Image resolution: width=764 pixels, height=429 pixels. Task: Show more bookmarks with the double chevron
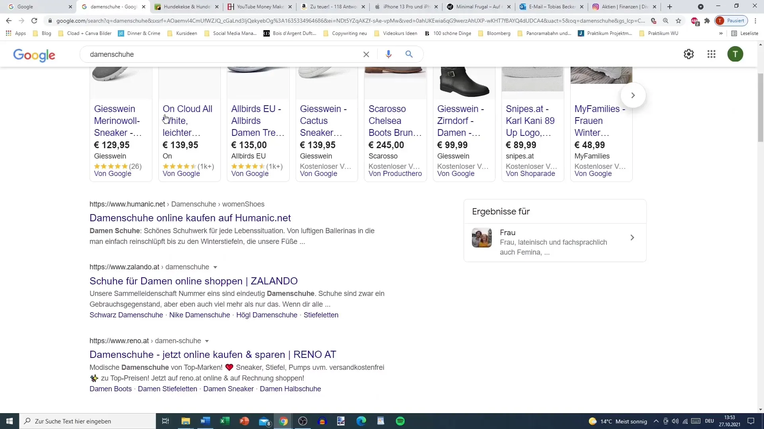pyautogui.click(x=721, y=33)
